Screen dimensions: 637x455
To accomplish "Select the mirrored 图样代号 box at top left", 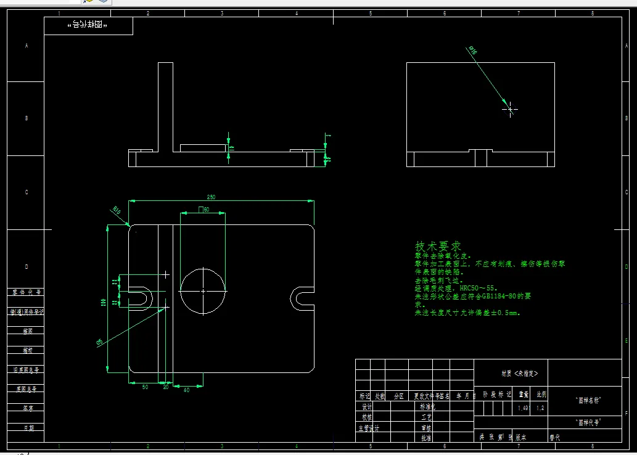I will click(88, 26).
